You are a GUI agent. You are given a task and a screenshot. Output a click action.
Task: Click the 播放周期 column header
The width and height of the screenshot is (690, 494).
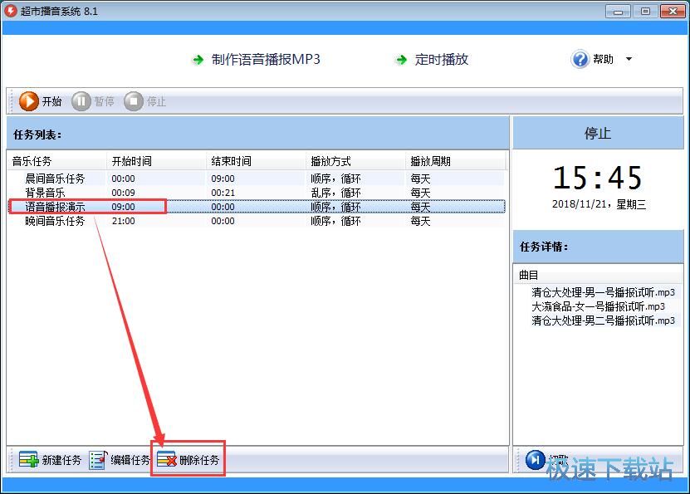455,161
